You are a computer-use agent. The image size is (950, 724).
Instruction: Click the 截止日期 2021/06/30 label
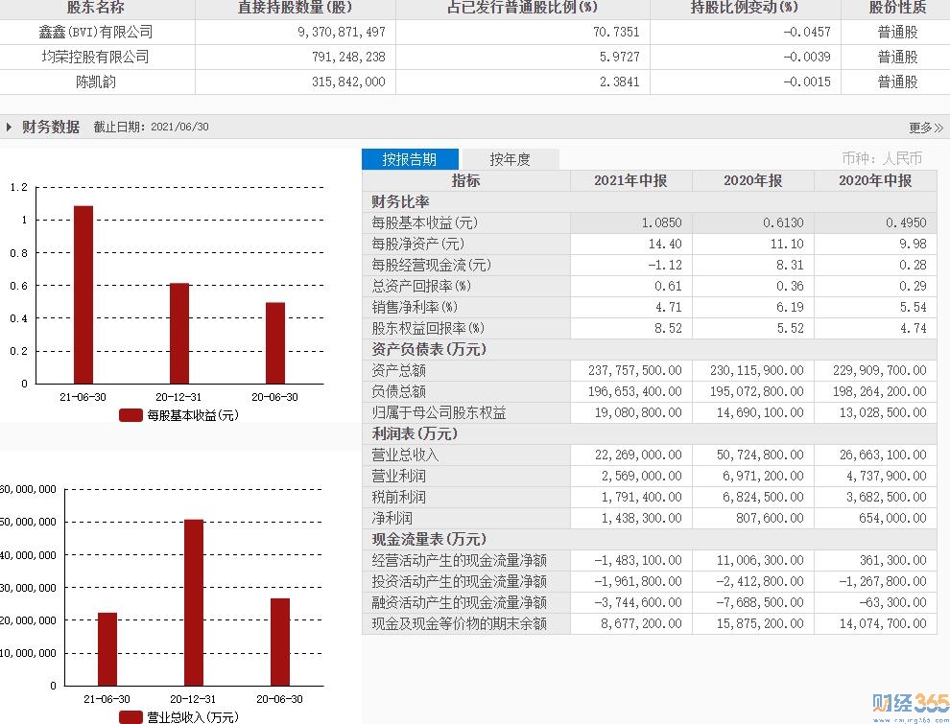click(x=151, y=128)
